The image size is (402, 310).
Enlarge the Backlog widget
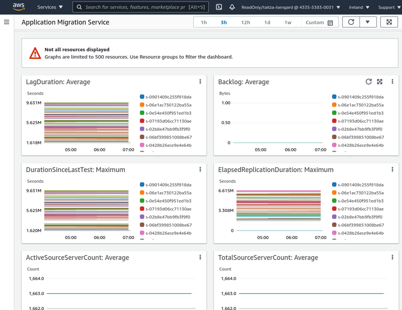coord(380,81)
